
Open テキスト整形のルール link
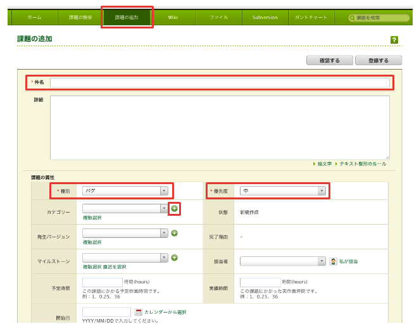(363, 164)
